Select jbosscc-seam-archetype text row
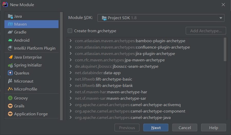Screen dimensions: 231x135 (117, 66)
